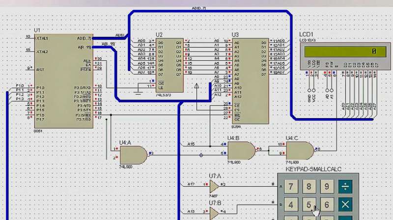Screen dimensions: 393x220
Task: Select the U2 74LS373 latch component
Action: coord(169,65)
